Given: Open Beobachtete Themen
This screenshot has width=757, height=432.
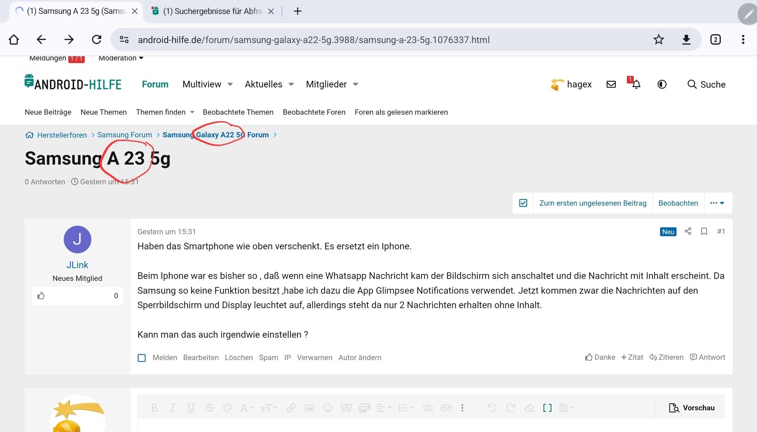Looking at the screenshot, I should [238, 112].
